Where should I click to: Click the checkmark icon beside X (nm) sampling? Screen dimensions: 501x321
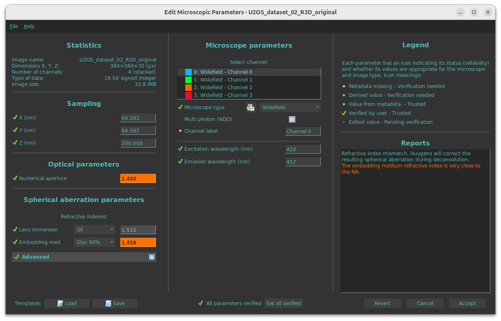tap(15, 118)
